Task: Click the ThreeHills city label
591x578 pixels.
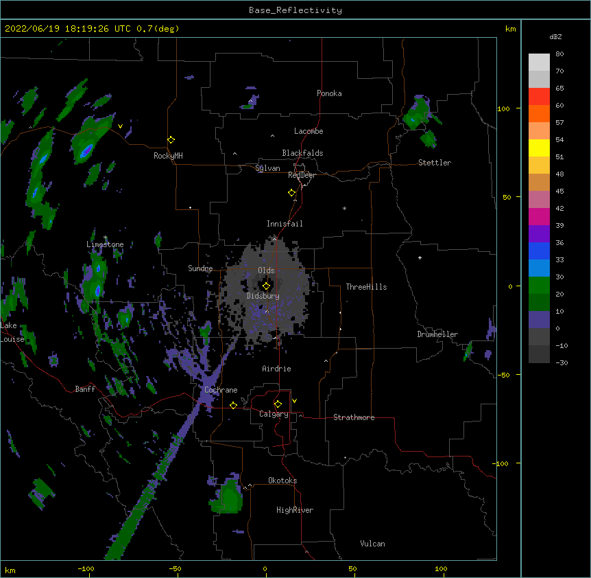Action: pos(366,287)
